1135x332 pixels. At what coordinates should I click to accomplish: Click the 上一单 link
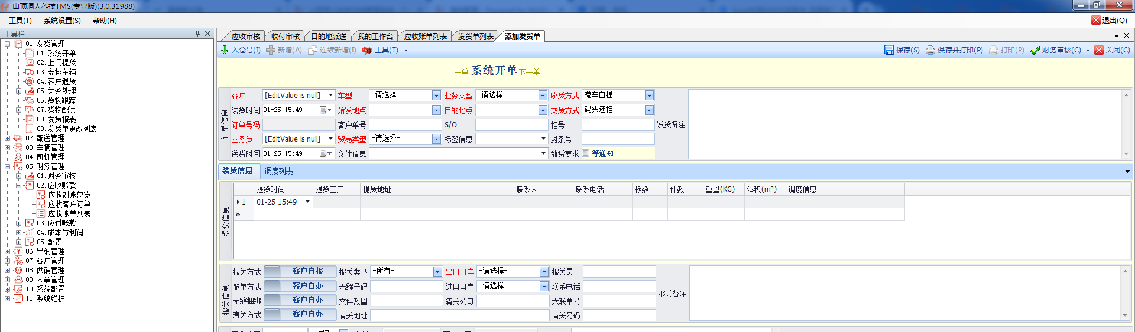click(x=458, y=72)
